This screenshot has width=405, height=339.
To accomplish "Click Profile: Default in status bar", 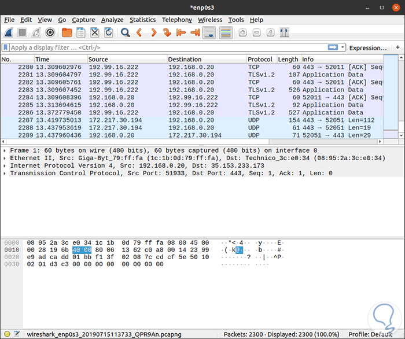I will [370, 334].
